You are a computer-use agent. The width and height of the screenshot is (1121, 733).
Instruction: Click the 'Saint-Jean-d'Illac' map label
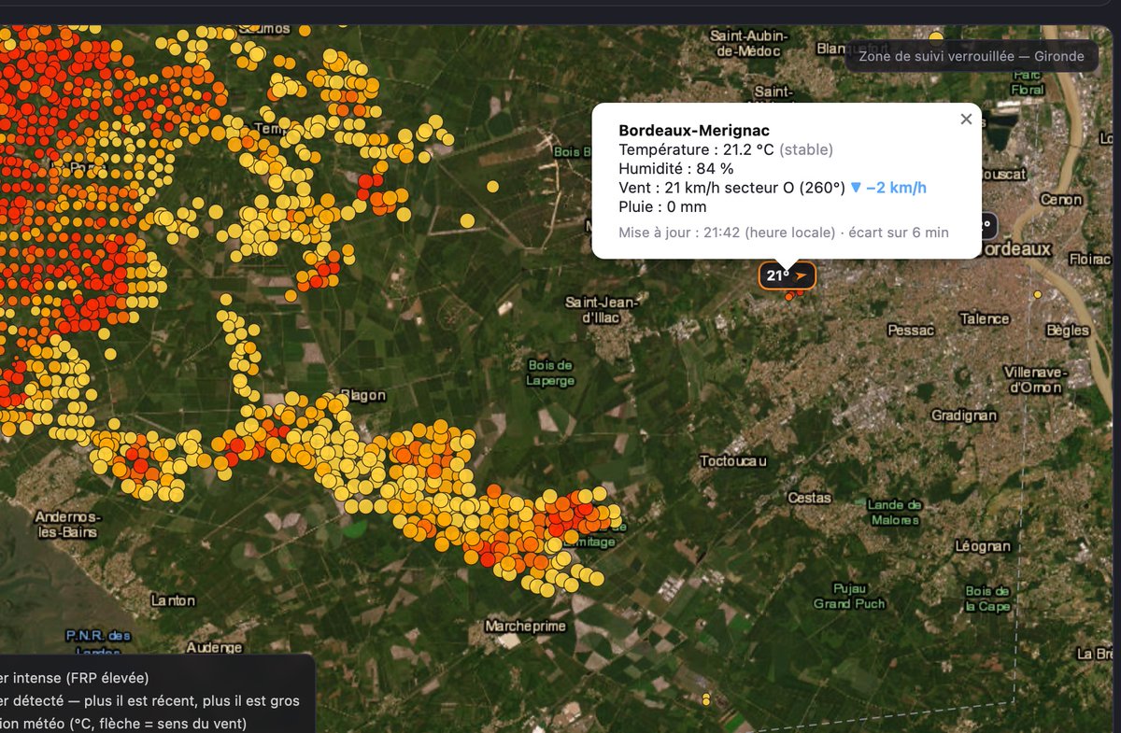603,310
